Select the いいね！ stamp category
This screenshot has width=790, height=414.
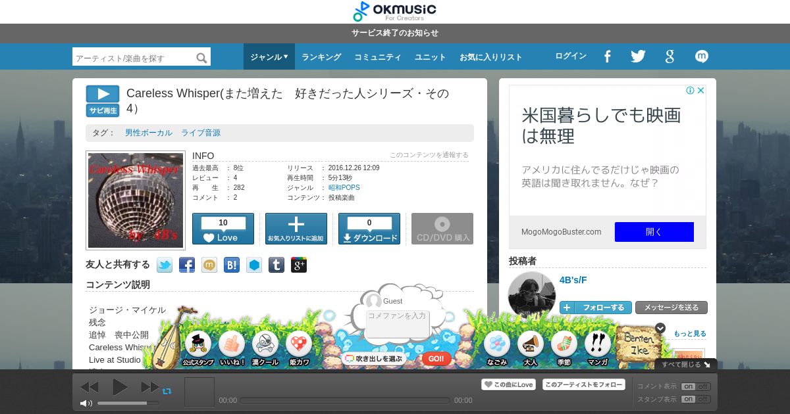232,348
